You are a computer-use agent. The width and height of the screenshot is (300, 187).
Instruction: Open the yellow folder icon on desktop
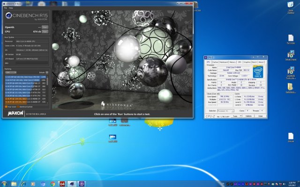click(291, 88)
